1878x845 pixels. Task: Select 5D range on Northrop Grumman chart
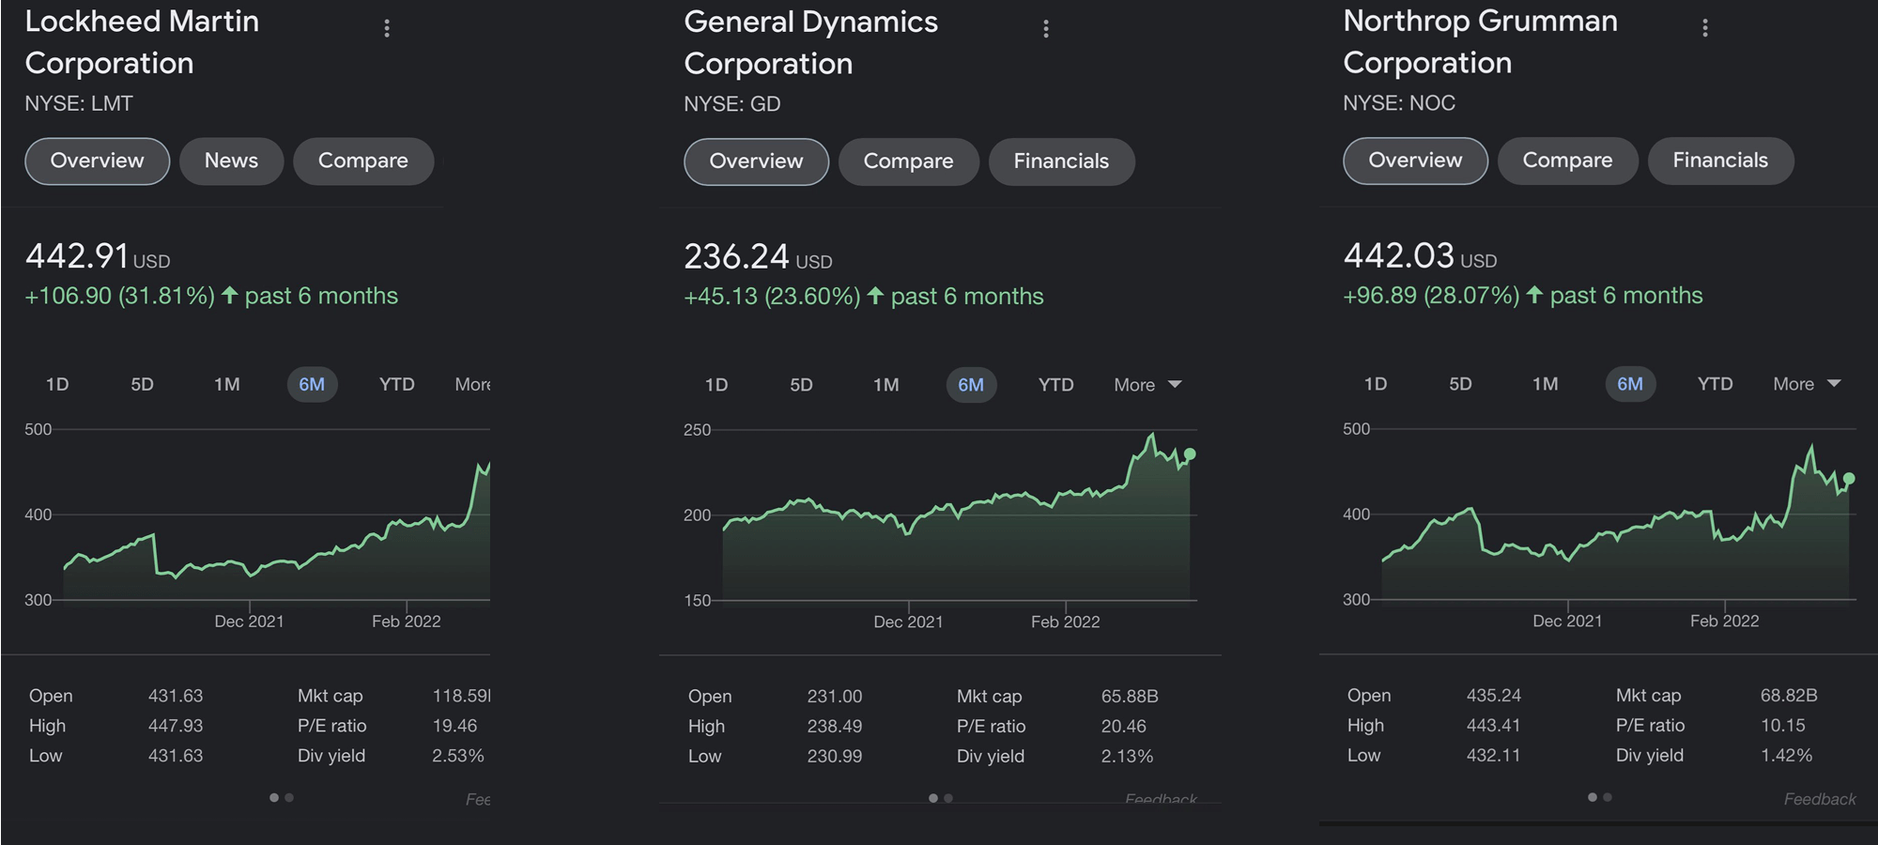click(1460, 384)
